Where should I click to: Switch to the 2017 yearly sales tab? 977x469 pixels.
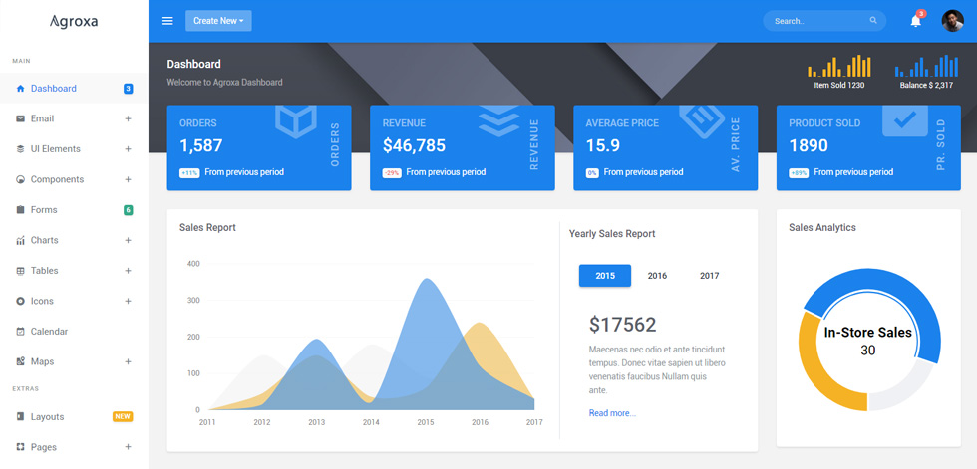pyautogui.click(x=709, y=276)
